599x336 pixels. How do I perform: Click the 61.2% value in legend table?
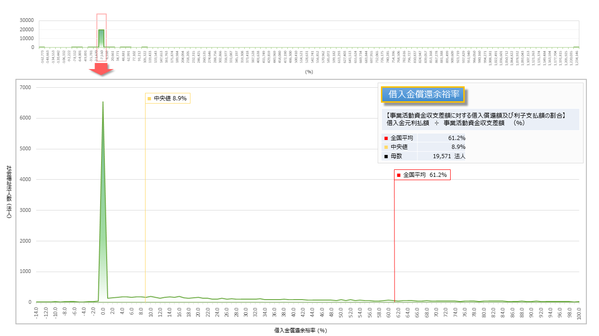pos(456,138)
